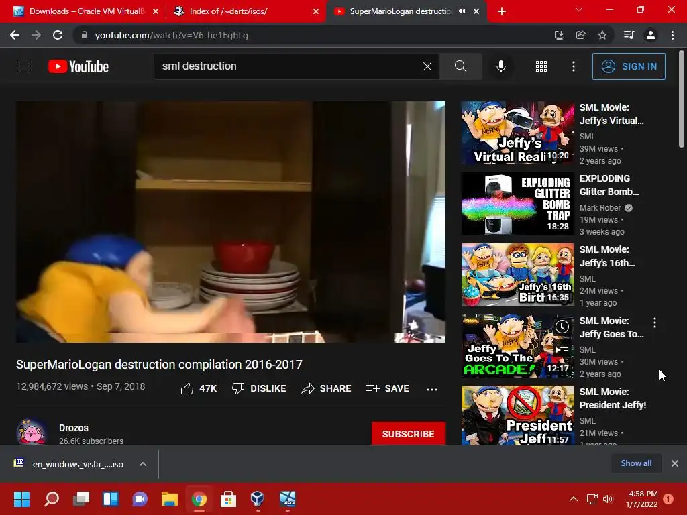Open the Drozos channel avatar
Image resolution: width=687 pixels, height=515 pixels.
[32, 432]
